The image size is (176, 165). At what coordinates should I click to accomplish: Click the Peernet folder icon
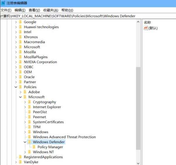click(29, 117)
